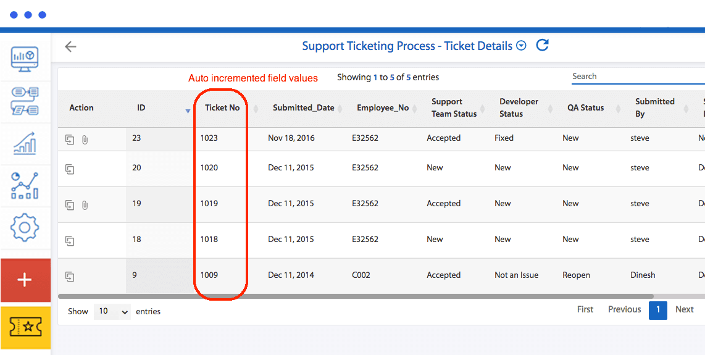Sort the table by ID column
Screen dimensions: 705x355
pos(141,108)
